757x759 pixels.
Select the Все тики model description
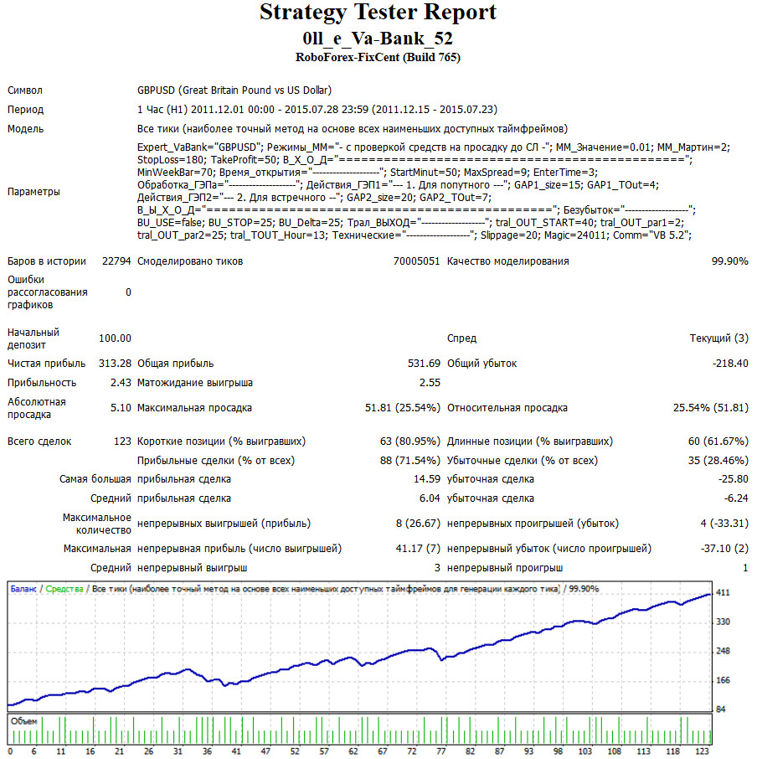353,129
